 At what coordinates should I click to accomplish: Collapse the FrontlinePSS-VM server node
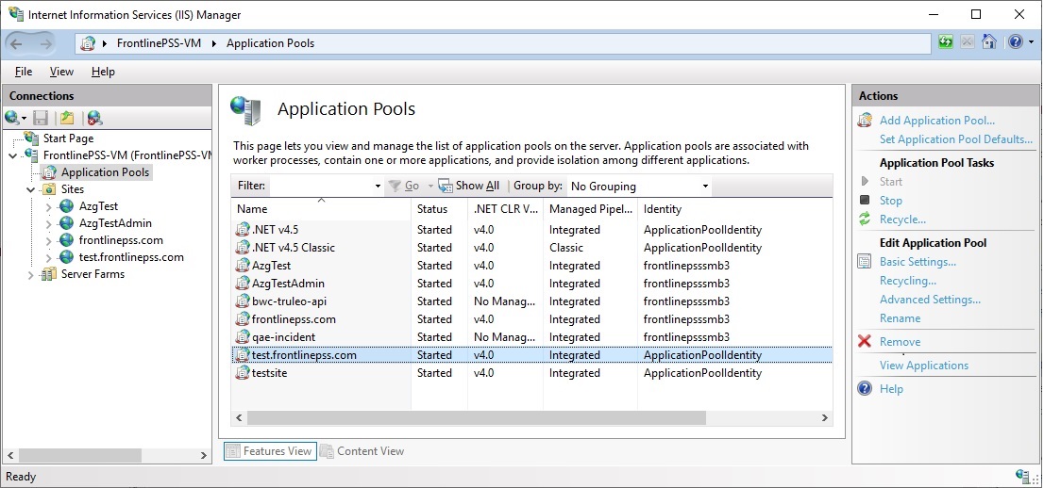click(12, 155)
